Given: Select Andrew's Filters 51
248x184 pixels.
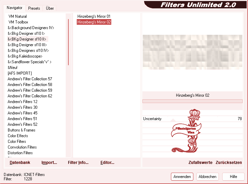Looking at the screenshot, I should point(22,119).
